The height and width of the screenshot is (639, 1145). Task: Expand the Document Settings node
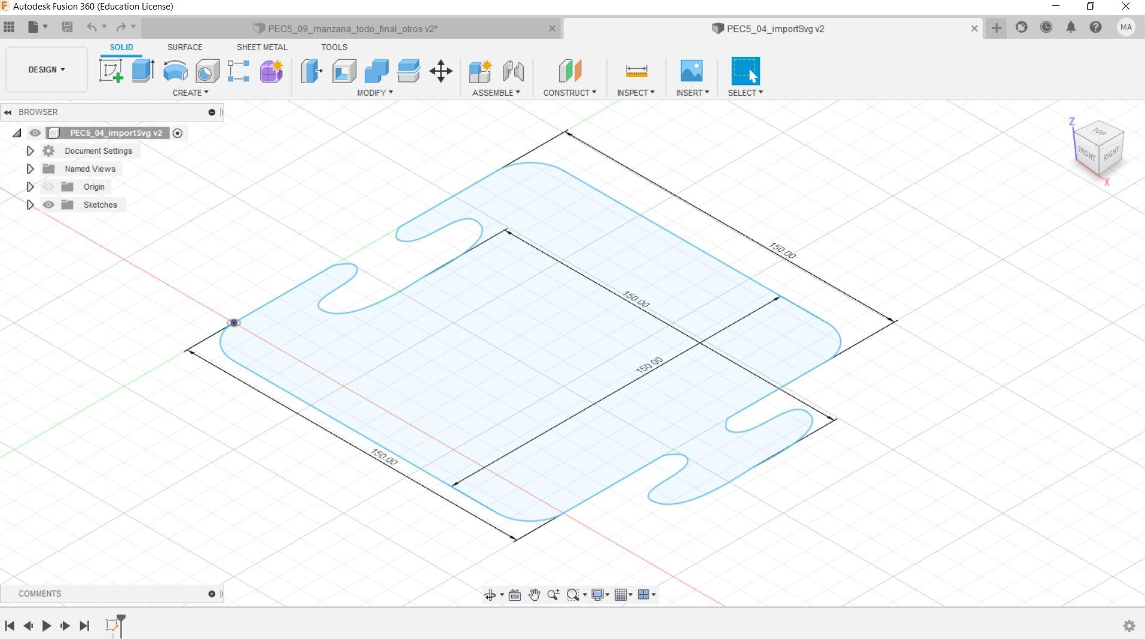click(30, 151)
